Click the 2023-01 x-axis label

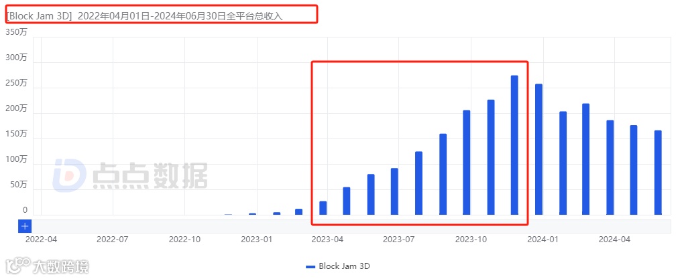pos(257,239)
